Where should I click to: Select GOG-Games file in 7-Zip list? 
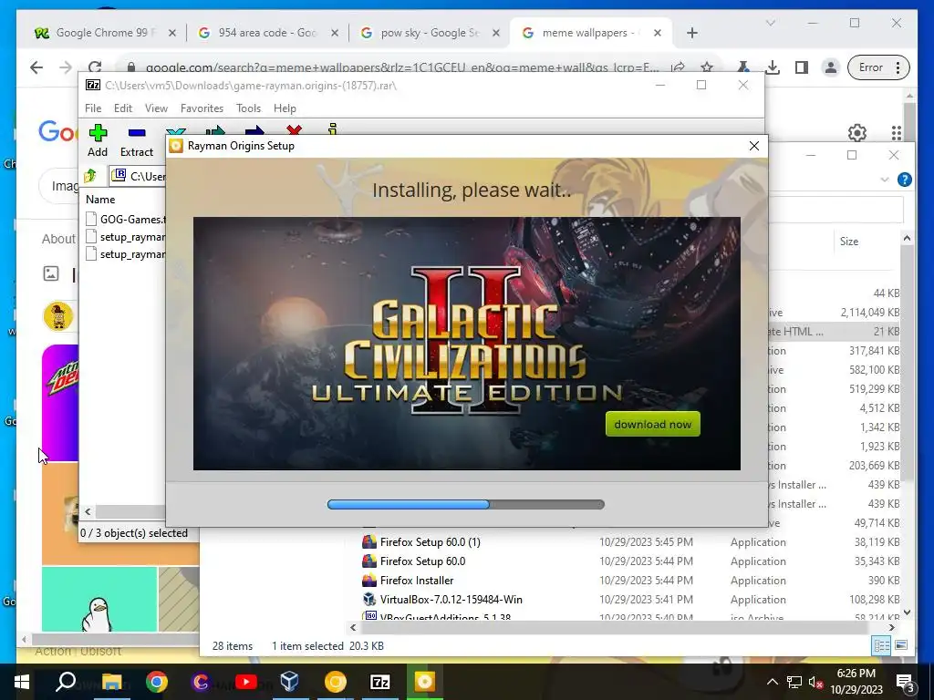click(126, 219)
